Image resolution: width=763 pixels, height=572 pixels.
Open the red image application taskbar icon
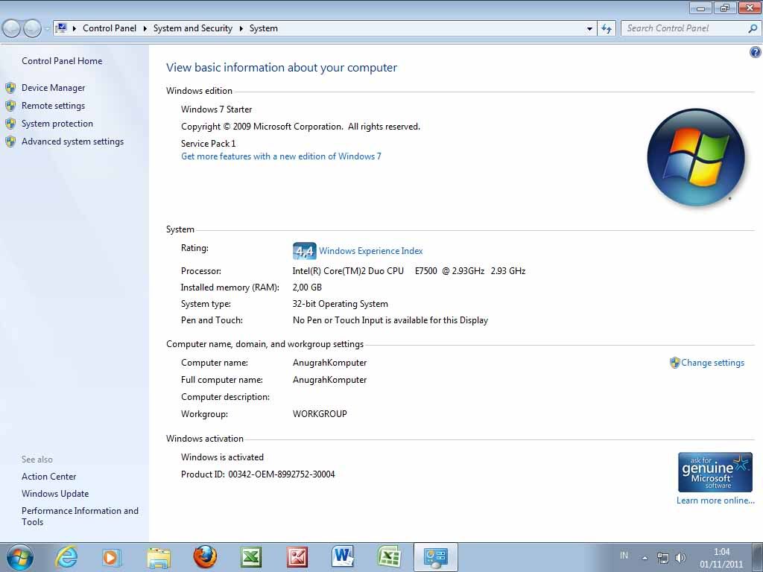[297, 557]
